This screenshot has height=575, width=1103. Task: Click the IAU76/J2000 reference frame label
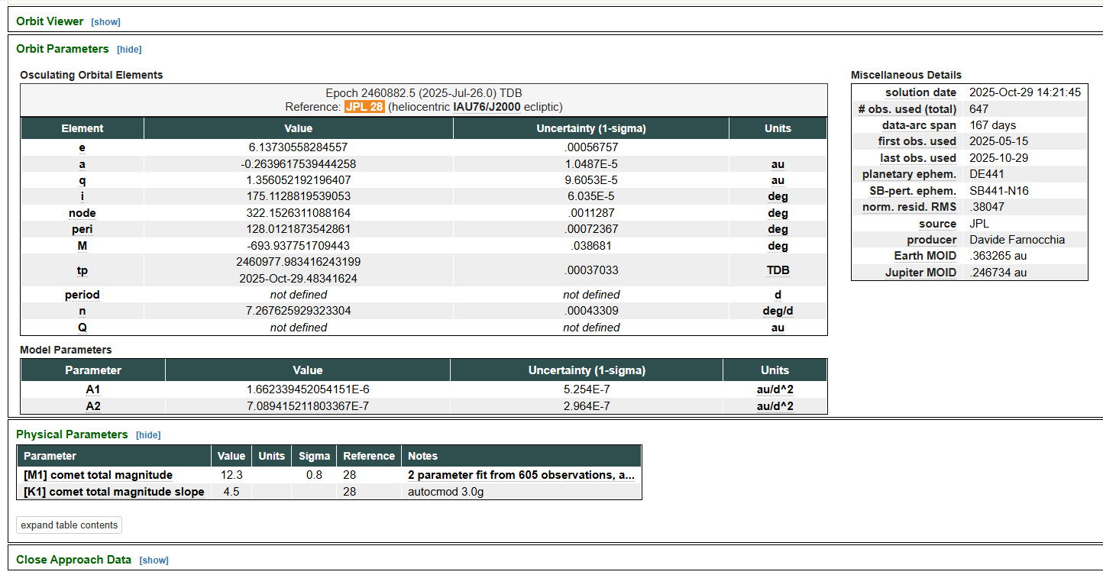point(487,107)
